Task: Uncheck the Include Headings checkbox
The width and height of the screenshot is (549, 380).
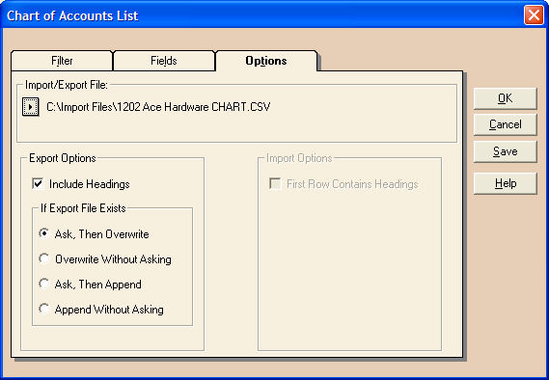Action: pyautogui.click(x=38, y=183)
